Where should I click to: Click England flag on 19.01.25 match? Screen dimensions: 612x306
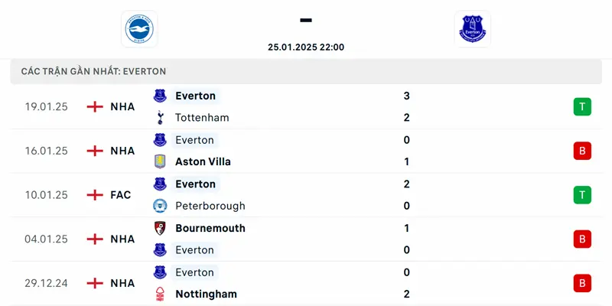click(x=95, y=107)
